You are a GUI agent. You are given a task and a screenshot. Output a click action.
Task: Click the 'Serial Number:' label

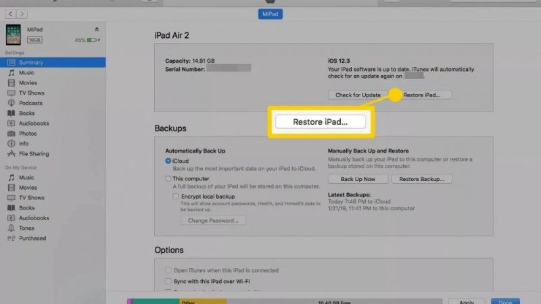(x=185, y=70)
